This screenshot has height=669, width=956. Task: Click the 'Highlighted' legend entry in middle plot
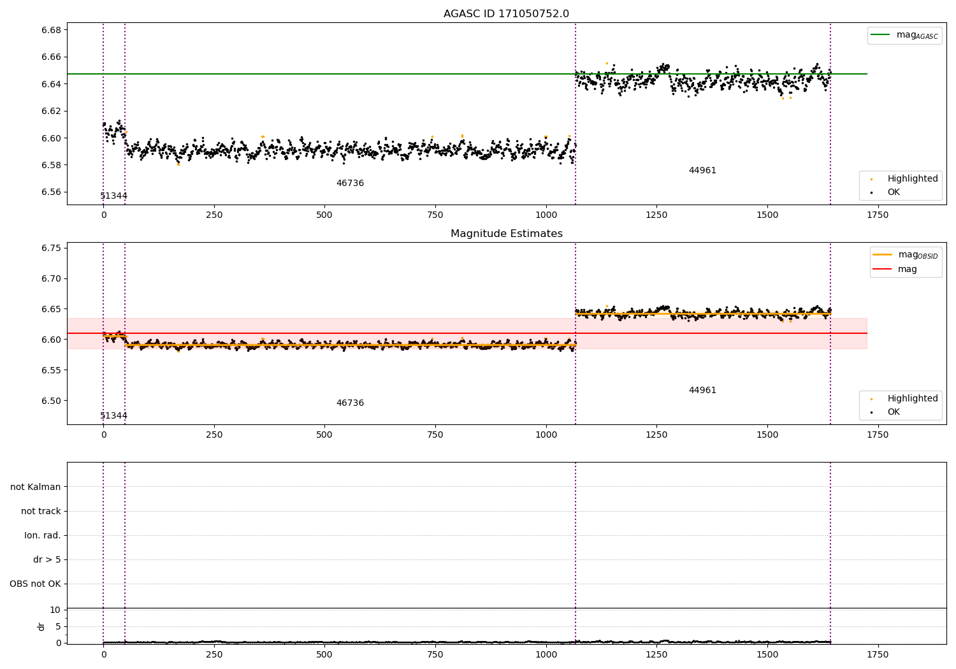pos(904,399)
